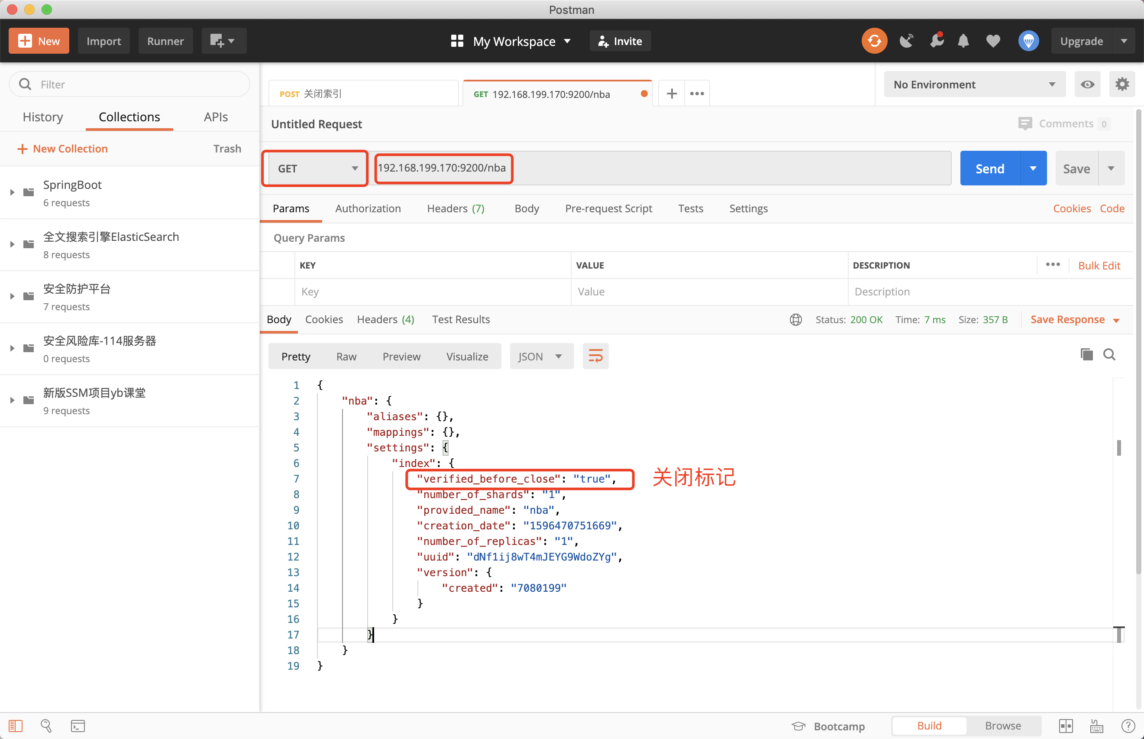Open the Runner
The width and height of the screenshot is (1144, 739).
[x=165, y=41]
